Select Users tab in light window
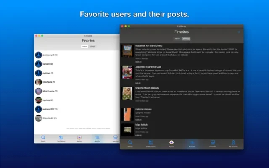The height and width of the screenshot is (168, 269). [x=84, y=47]
